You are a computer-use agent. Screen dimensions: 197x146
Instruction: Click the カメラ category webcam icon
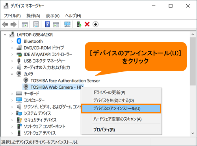pyautogui.click(x=19, y=74)
